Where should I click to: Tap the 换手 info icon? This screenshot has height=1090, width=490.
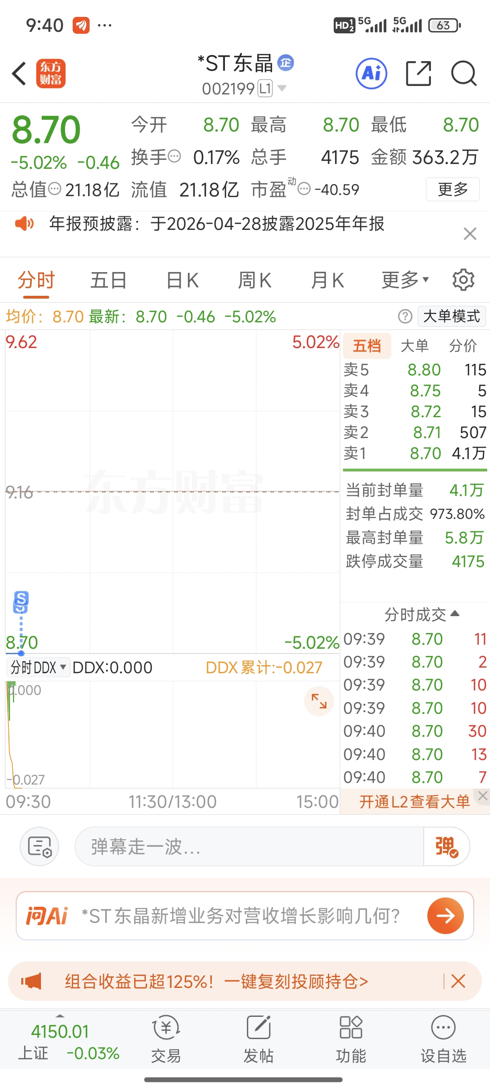[175, 157]
